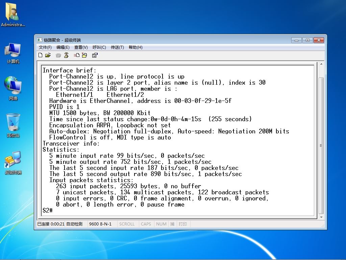This screenshot has height=260, width=346.
Task: Click the 'Encapsulation ARPA' line
Action: (110, 125)
